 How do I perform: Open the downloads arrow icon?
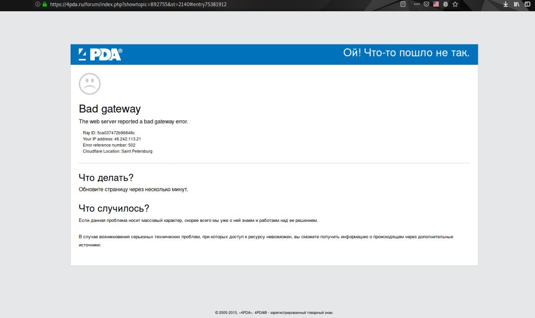click(x=505, y=4)
